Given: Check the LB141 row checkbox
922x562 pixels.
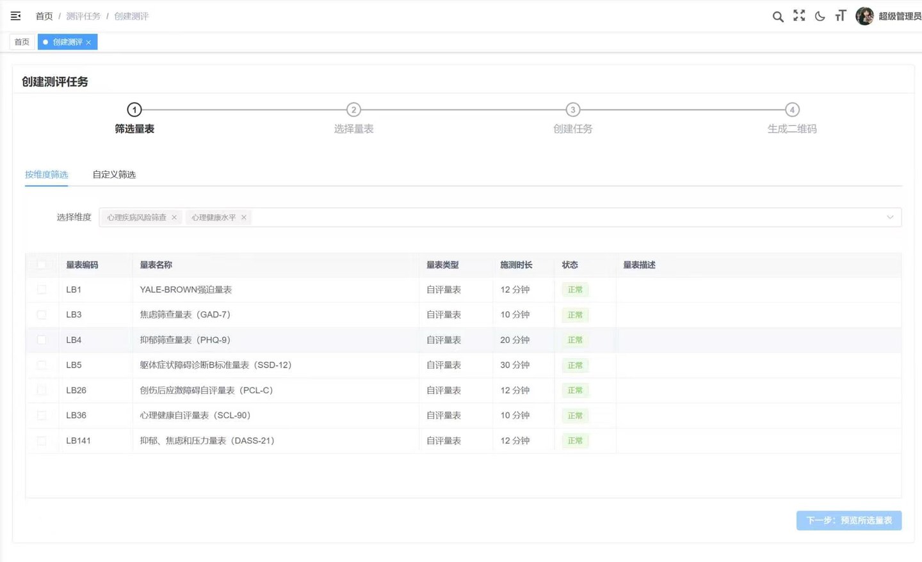Looking at the screenshot, I should (42, 441).
